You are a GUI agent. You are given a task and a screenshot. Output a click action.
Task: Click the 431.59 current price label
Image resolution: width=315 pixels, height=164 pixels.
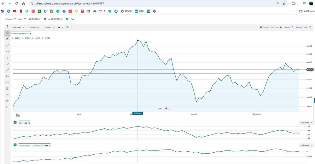310,70
